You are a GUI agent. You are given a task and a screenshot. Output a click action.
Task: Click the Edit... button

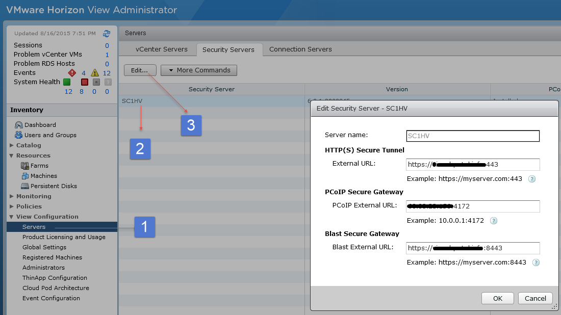tap(140, 70)
